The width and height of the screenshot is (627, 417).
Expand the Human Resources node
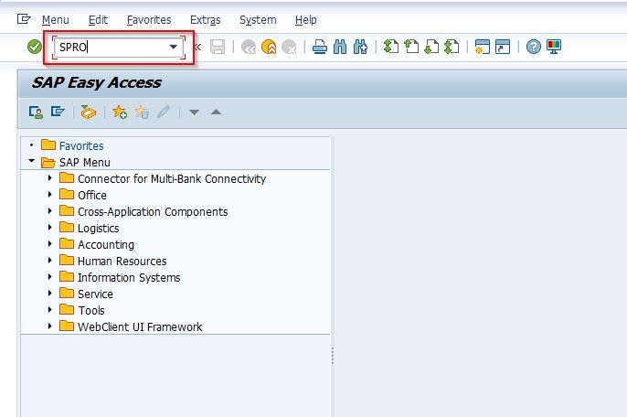(49, 260)
